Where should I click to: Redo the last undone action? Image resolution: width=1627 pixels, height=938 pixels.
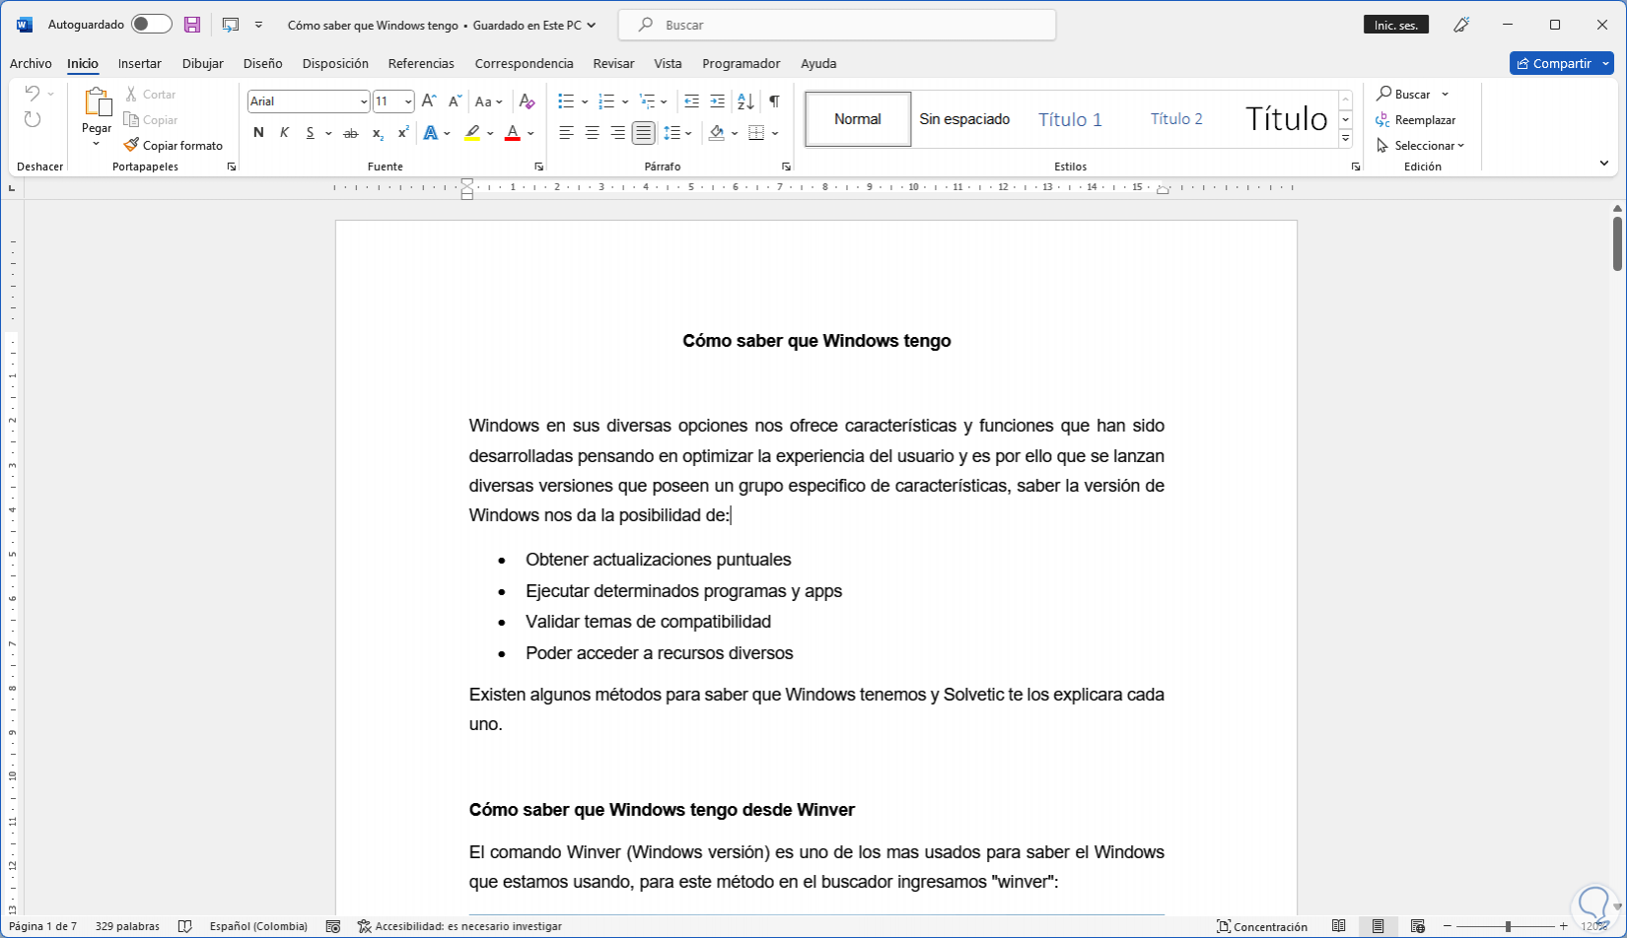click(x=33, y=119)
